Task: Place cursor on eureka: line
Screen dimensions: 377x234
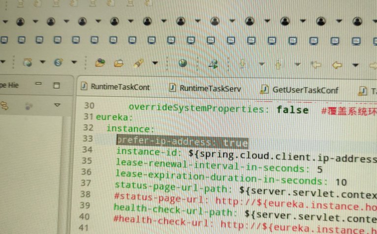Action: click(115, 117)
